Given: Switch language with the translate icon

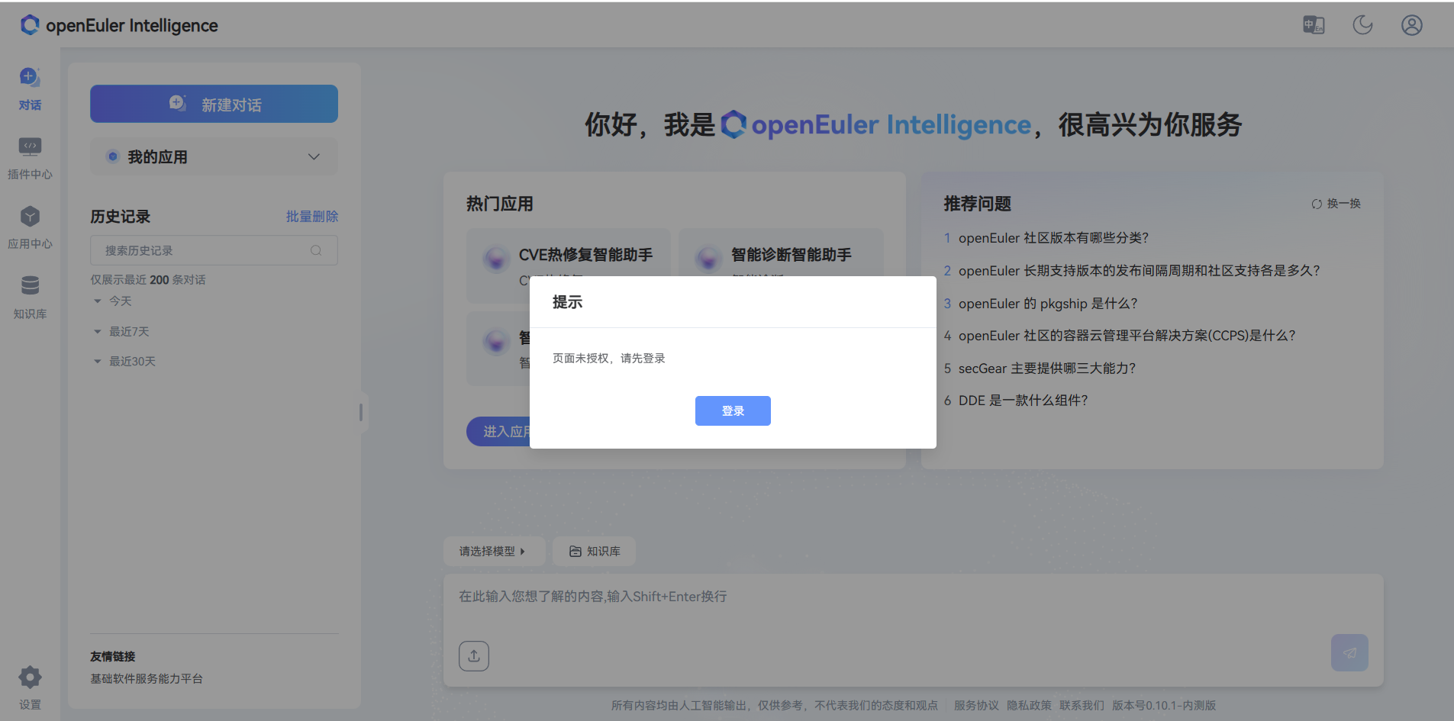Looking at the screenshot, I should pyautogui.click(x=1314, y=25).
